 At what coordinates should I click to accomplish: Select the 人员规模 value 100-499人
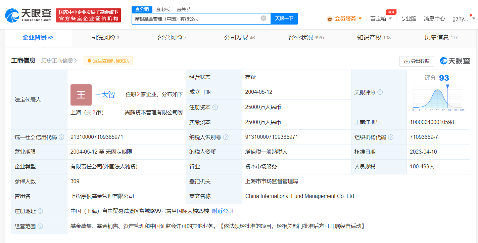coord(422,167)
